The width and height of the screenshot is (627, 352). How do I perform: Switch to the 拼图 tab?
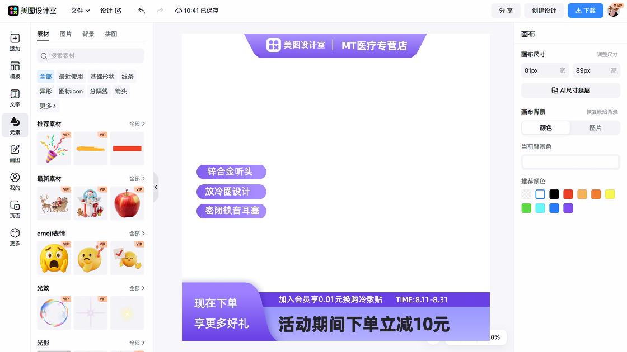111,34
